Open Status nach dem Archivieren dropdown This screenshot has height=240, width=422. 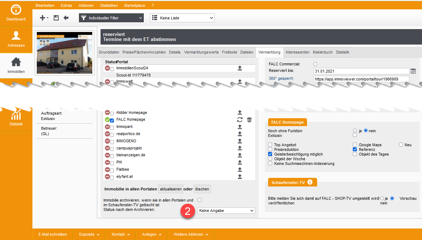pyautogui.click(x=226, y=211)
